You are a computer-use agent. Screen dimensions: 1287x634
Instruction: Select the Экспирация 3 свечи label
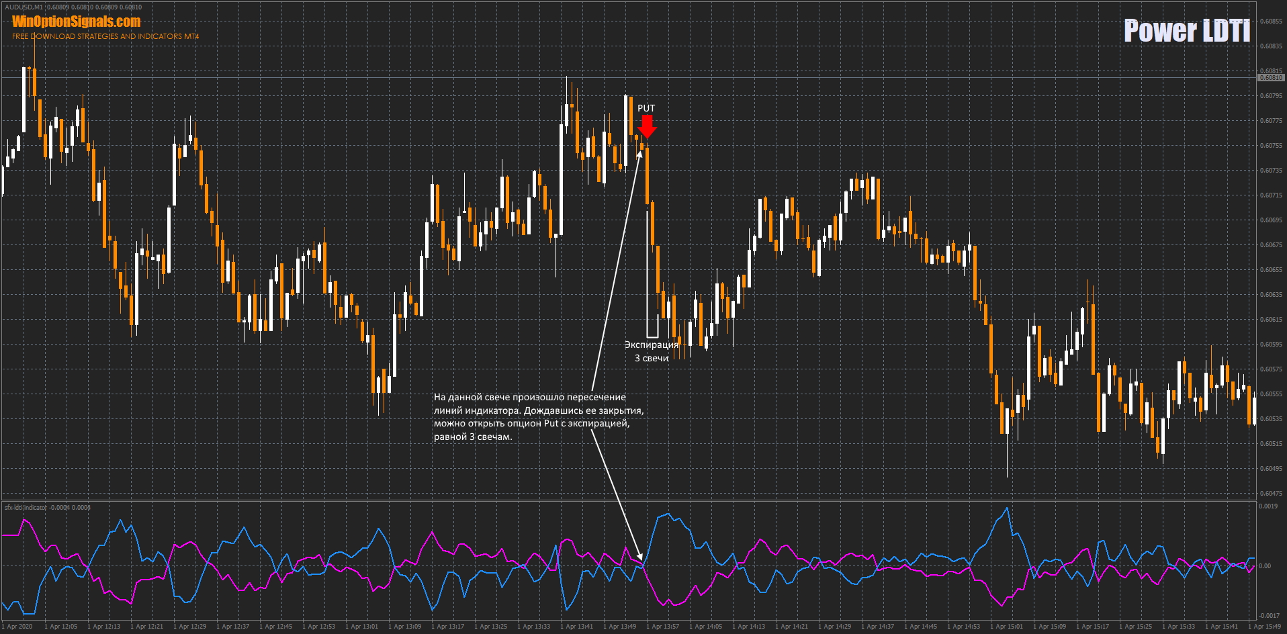pos(651,351)
